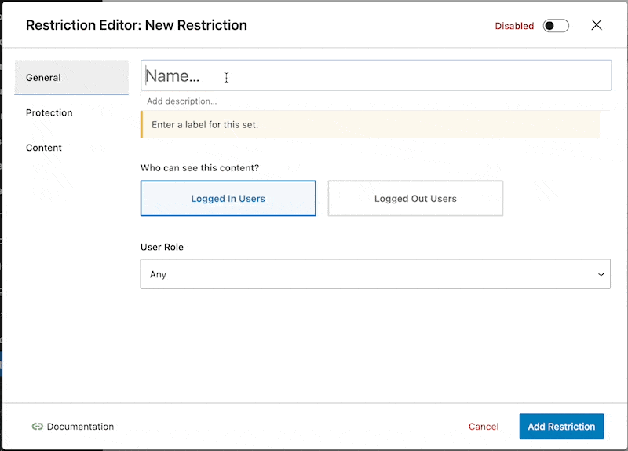Toggle the Disabled switch on

pyautogui.click(x=556, y=26)
